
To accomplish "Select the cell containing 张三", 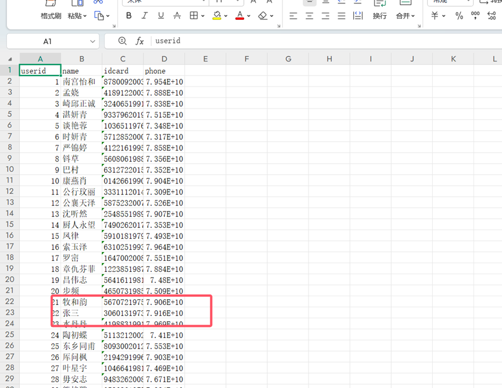I will tap(81, 313).
